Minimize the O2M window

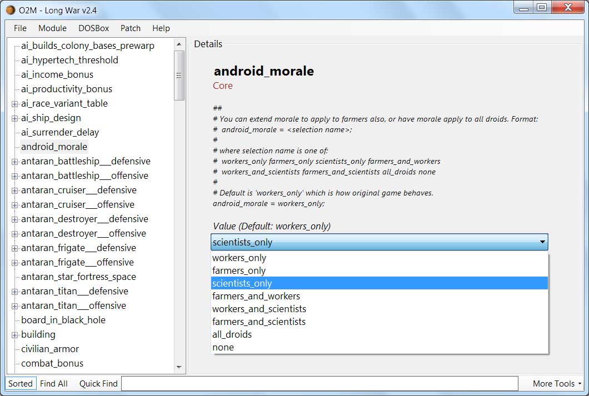click(x=523, y=8)
